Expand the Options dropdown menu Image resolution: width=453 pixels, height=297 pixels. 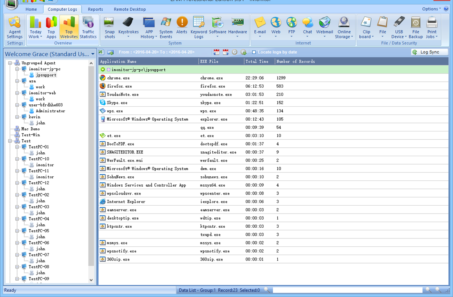(x=432, y=9)
